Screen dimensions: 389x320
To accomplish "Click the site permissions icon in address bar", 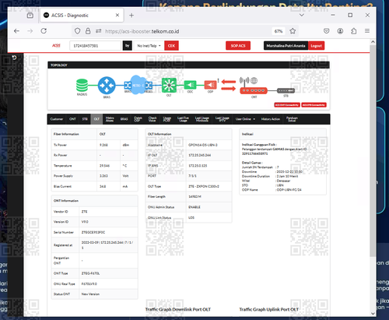I will (x=99, y=31).
